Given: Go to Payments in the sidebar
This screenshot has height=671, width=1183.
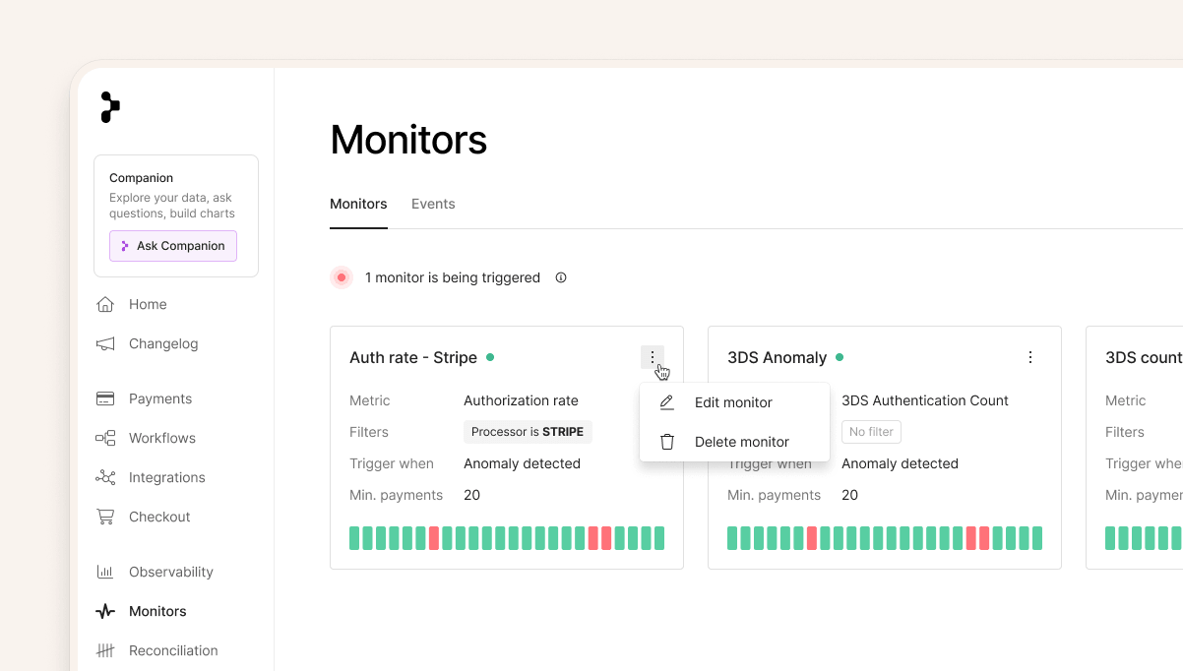Looking at the screenshot, I should click(144, 398).
